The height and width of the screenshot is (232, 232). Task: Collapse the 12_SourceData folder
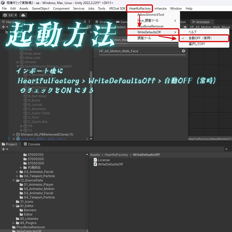tap(13, 180)
